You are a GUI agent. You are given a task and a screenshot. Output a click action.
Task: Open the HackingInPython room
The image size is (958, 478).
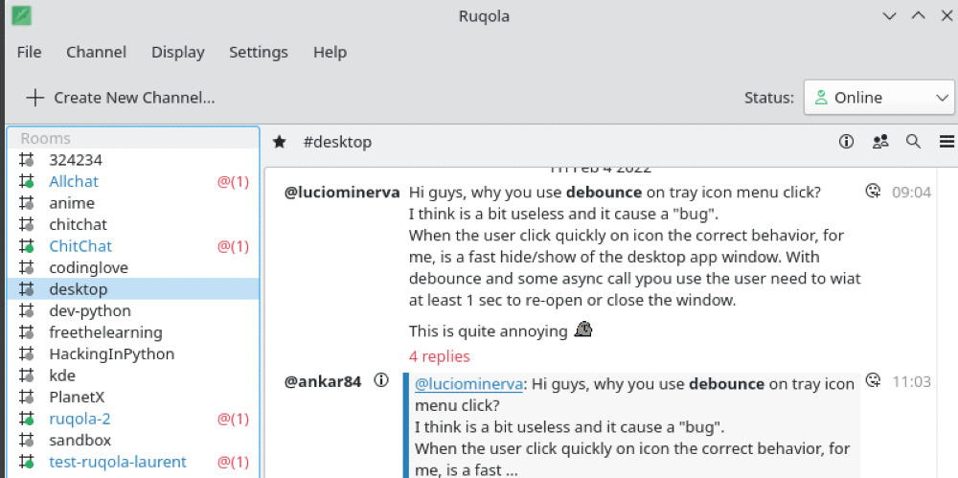(x=133, y=353)
